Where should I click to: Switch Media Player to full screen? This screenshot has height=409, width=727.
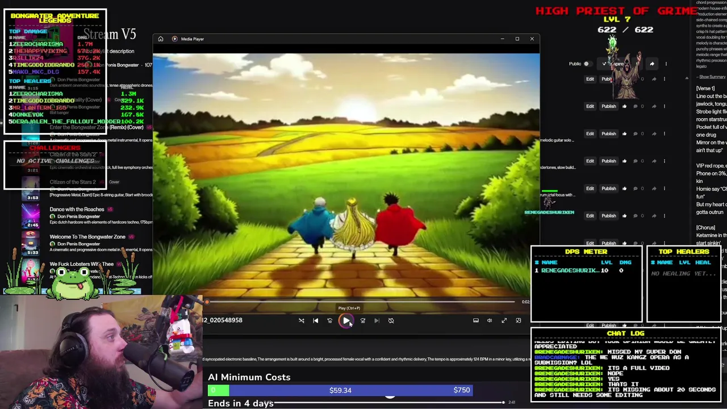tap(504, 320)
